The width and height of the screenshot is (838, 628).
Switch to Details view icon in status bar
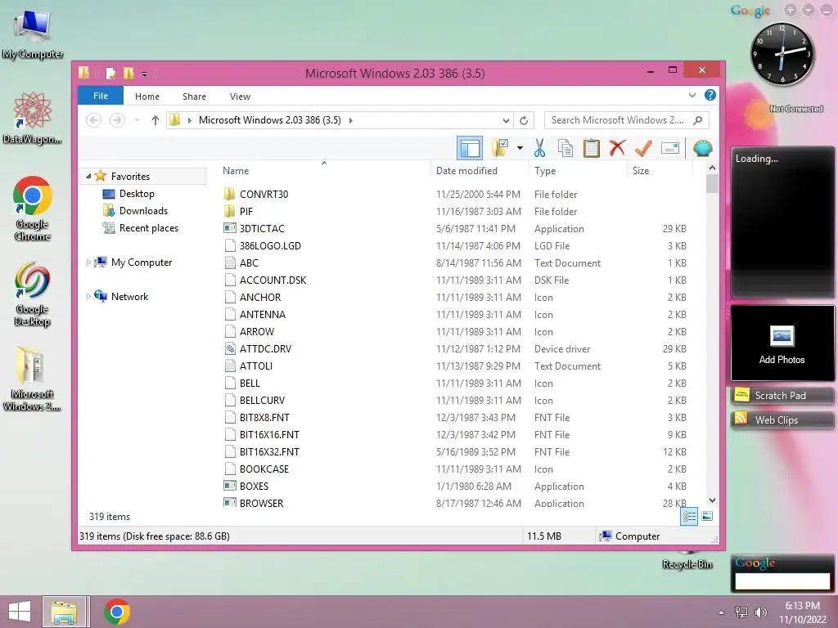(689, 516)
